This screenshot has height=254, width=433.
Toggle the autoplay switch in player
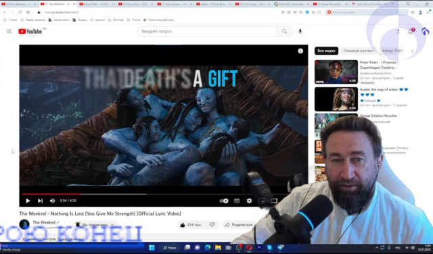[224, 201]
